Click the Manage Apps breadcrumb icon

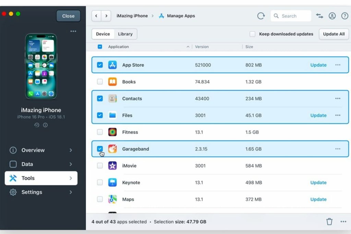click(x=161, y=16)
